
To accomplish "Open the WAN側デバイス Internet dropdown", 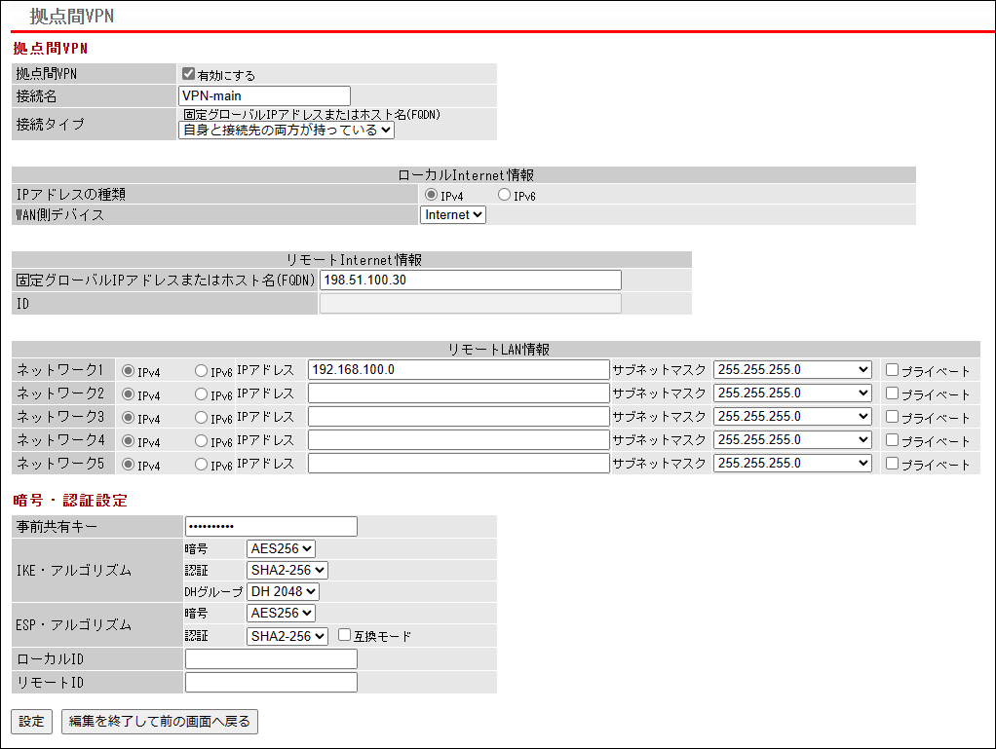I will (453, 215).
